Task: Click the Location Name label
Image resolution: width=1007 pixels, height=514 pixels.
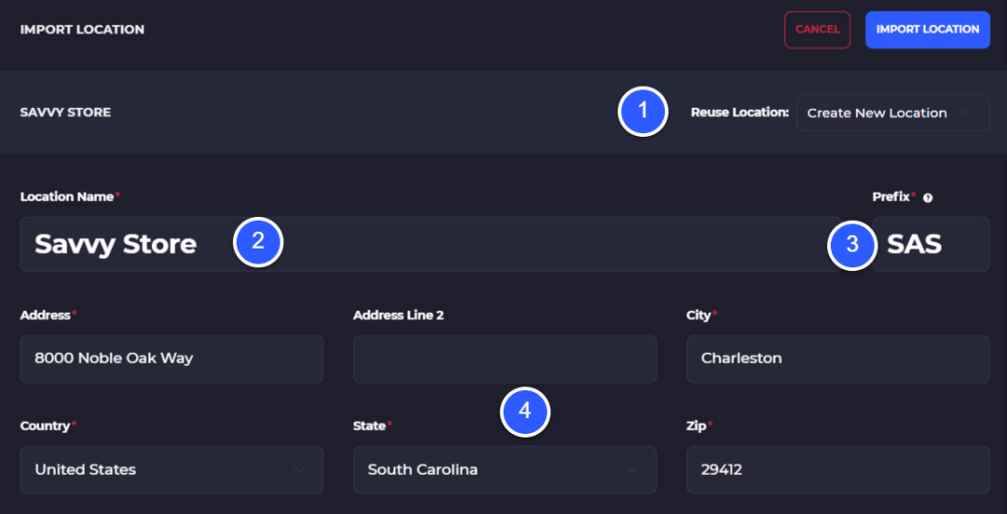Action: click(x=67, y=196)
